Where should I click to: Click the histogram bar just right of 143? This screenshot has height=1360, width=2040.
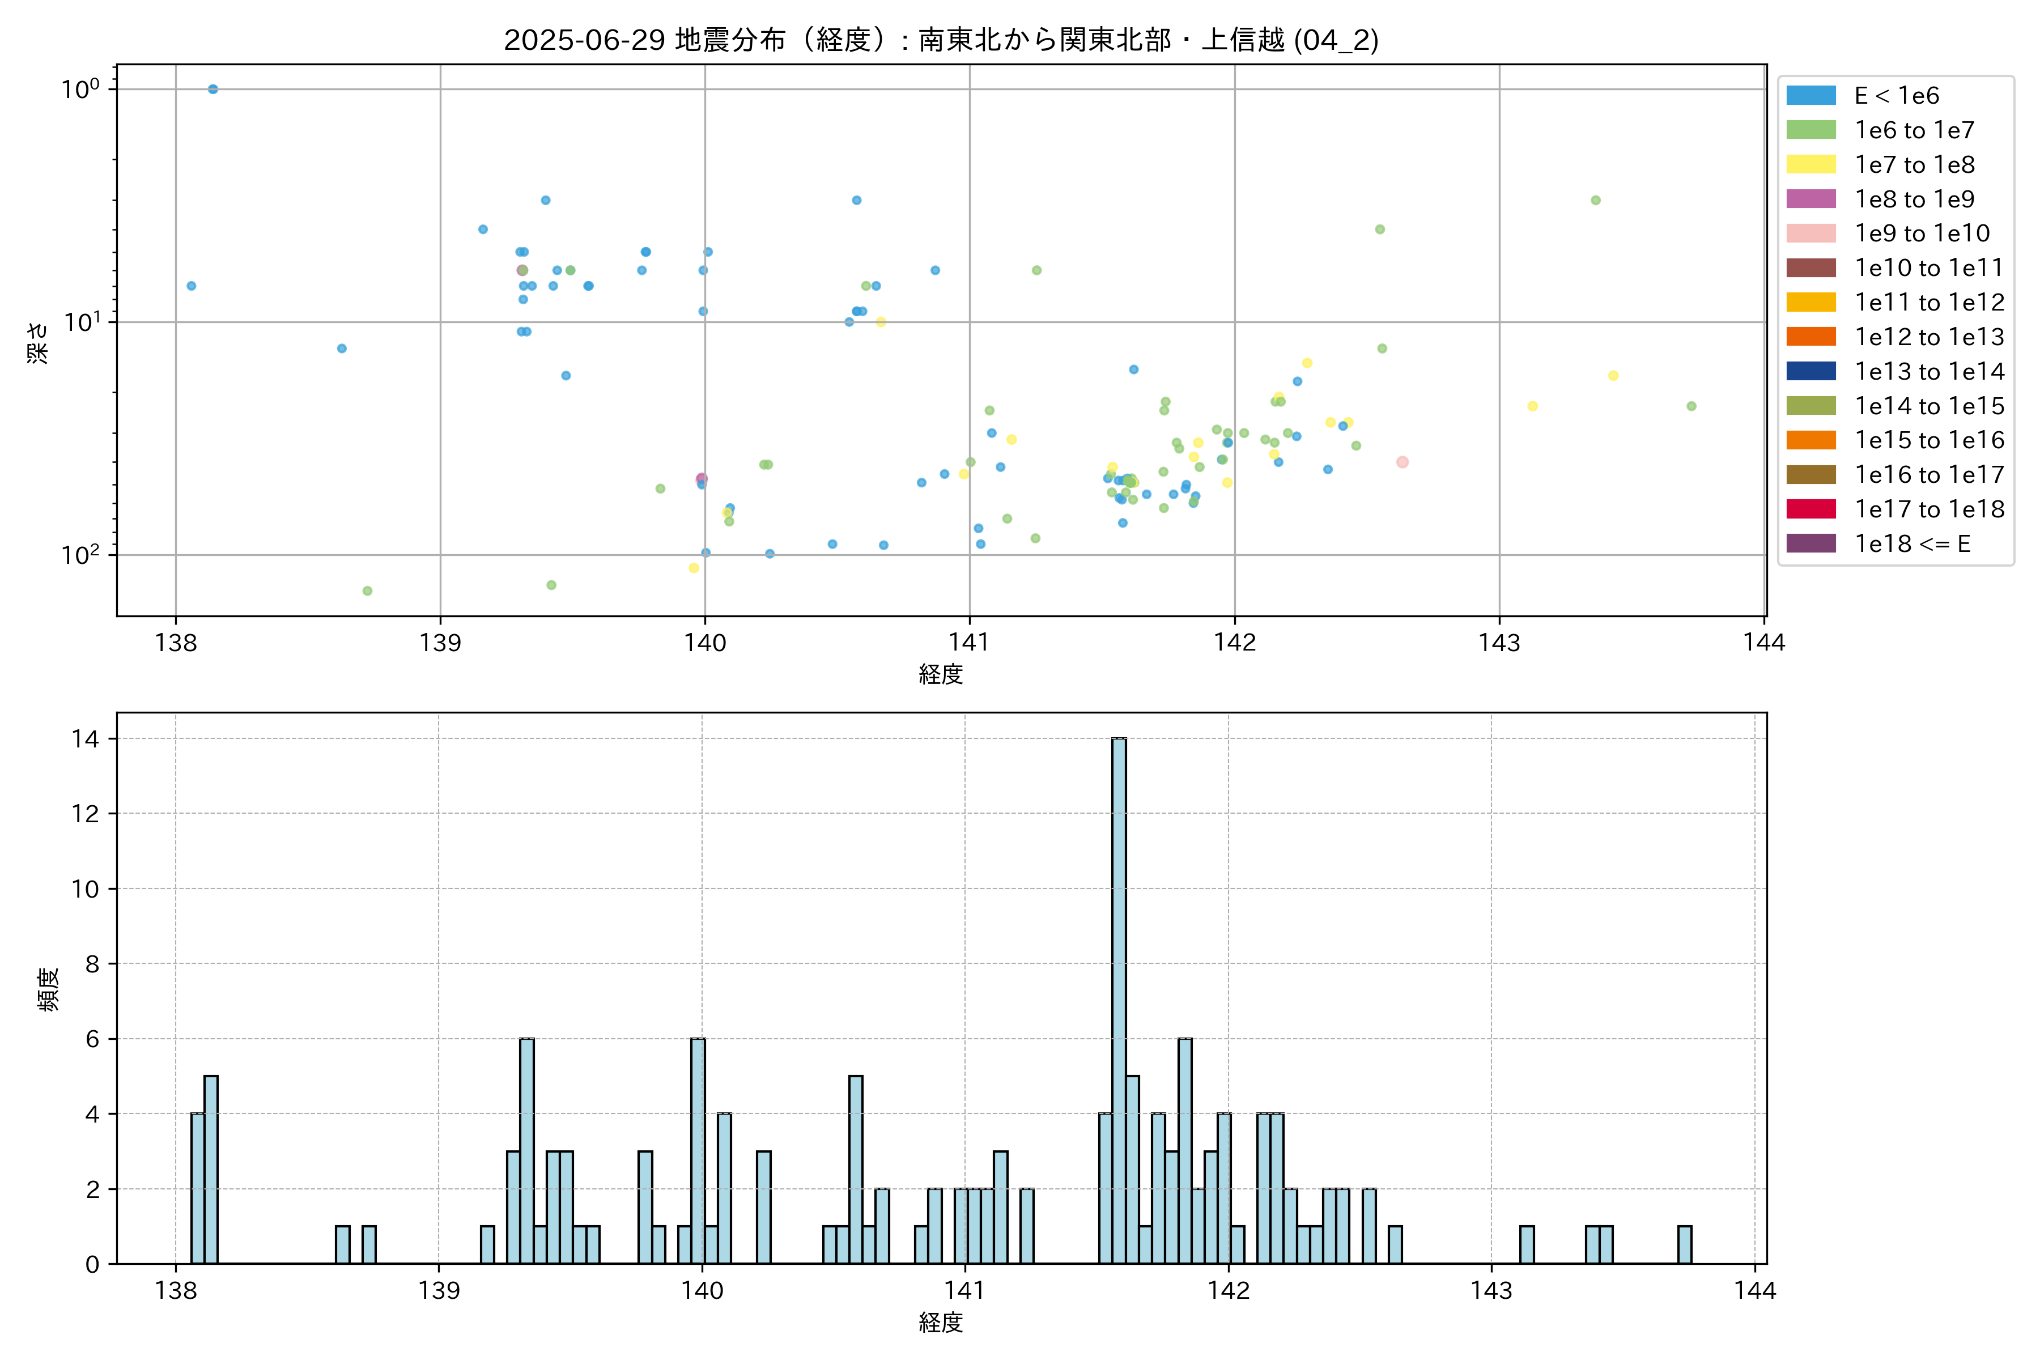point(1527,1244)
